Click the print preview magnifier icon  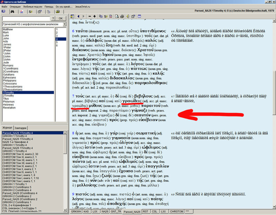[x=117, y=16]
